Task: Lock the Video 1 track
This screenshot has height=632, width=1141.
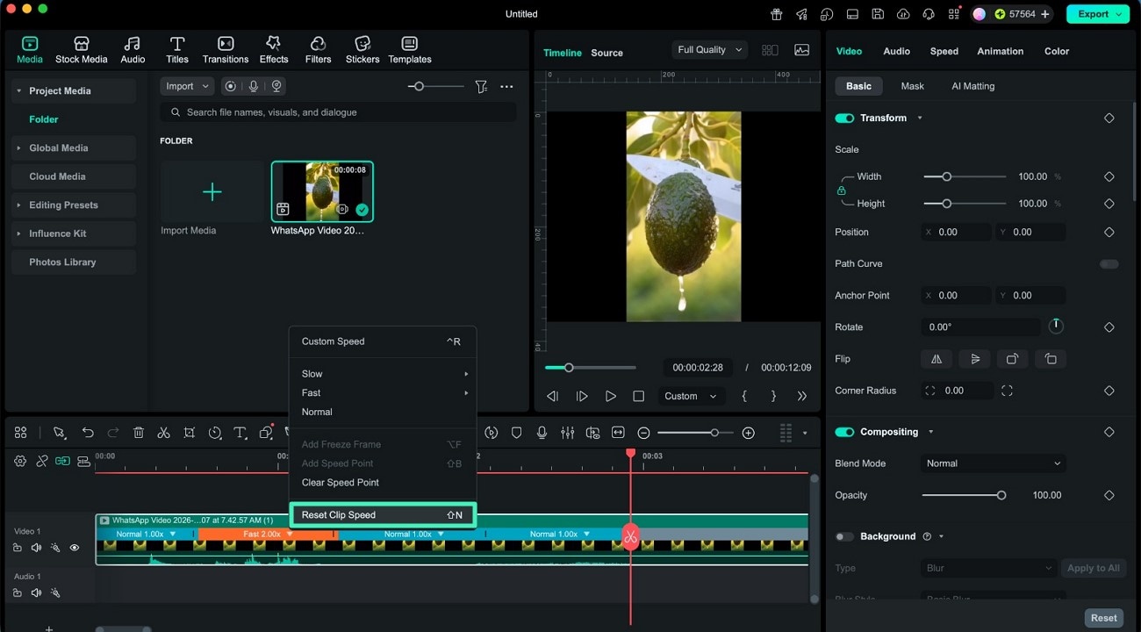Action: tap(18, 548)
